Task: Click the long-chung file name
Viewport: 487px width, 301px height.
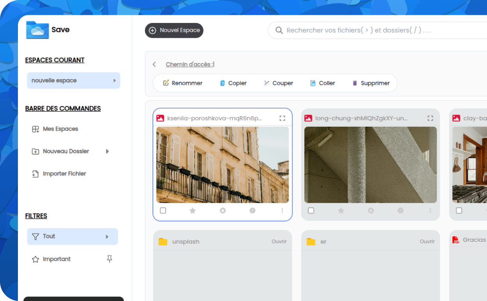Action: (362, 118)
